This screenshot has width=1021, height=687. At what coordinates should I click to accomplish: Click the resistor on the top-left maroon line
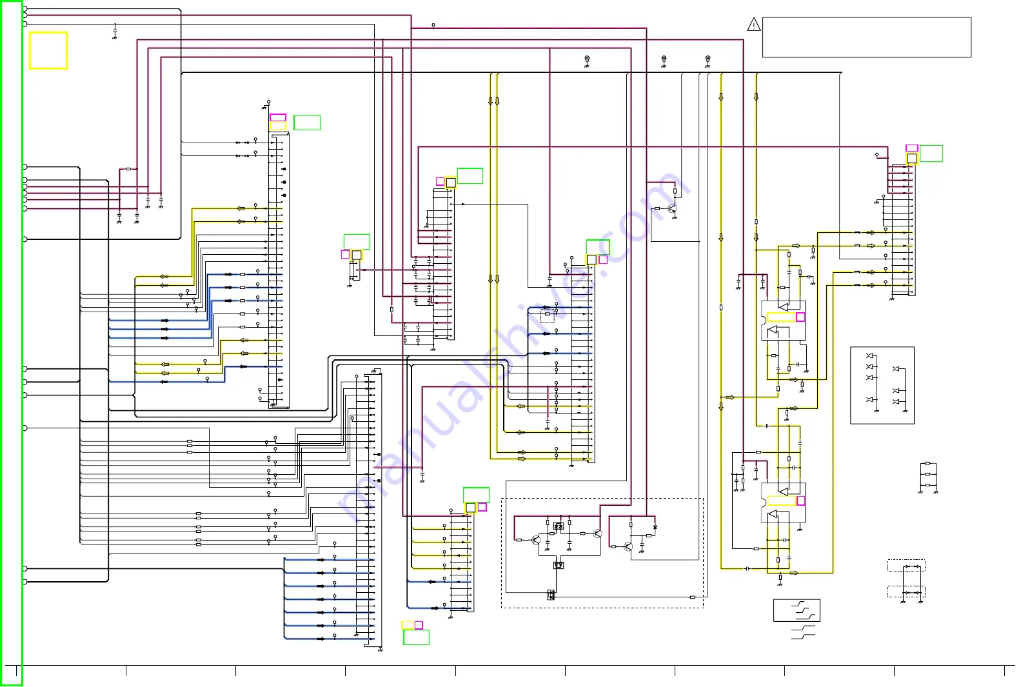[x=128, y=168]
